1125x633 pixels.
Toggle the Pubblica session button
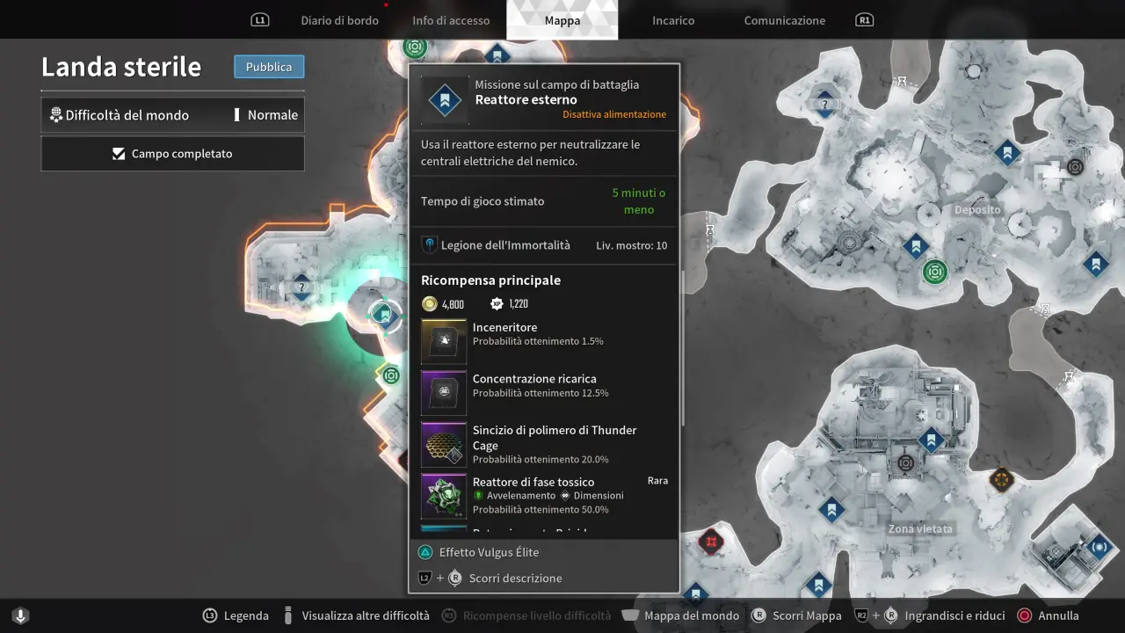pyautogui.click(x=269, y=67)
